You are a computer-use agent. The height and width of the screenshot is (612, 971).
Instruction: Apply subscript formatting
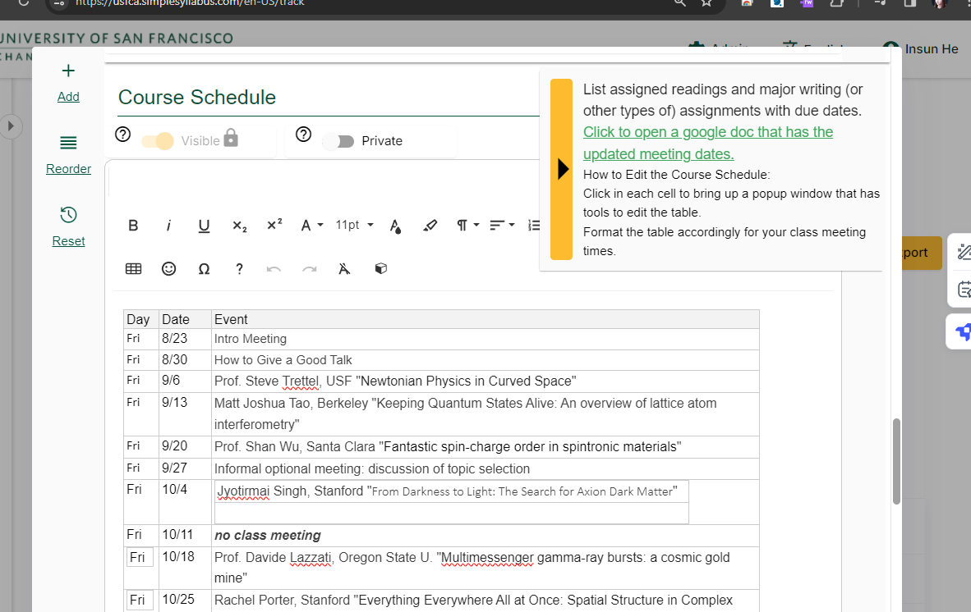(239, 226)
